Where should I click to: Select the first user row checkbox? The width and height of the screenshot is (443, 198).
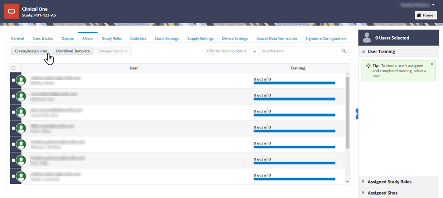tap(13, 80)
